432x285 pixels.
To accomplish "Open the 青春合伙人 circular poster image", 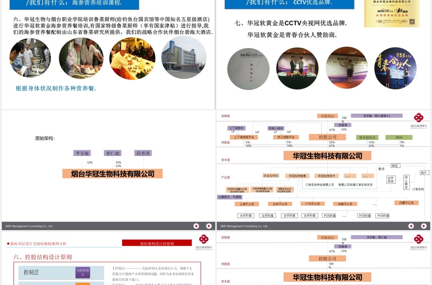I will point(395,68).
